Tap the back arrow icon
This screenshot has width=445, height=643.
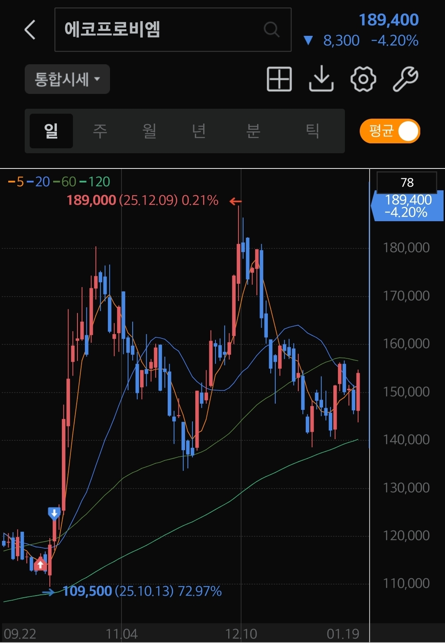[x=30, y=30]
